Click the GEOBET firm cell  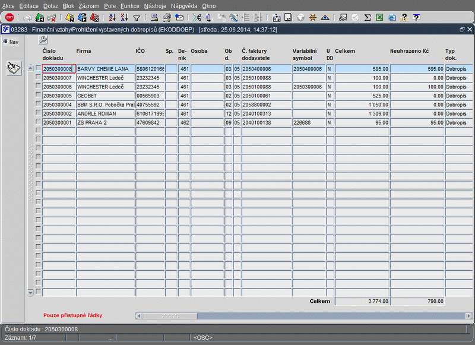(x=106, y=96)
